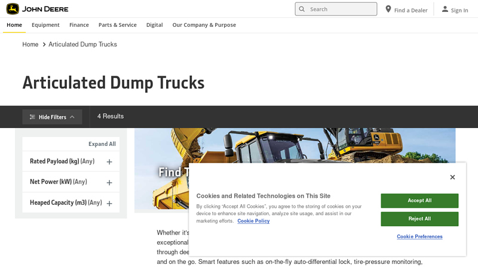
Task: Close the cookie banner with X
Action: 452,177
